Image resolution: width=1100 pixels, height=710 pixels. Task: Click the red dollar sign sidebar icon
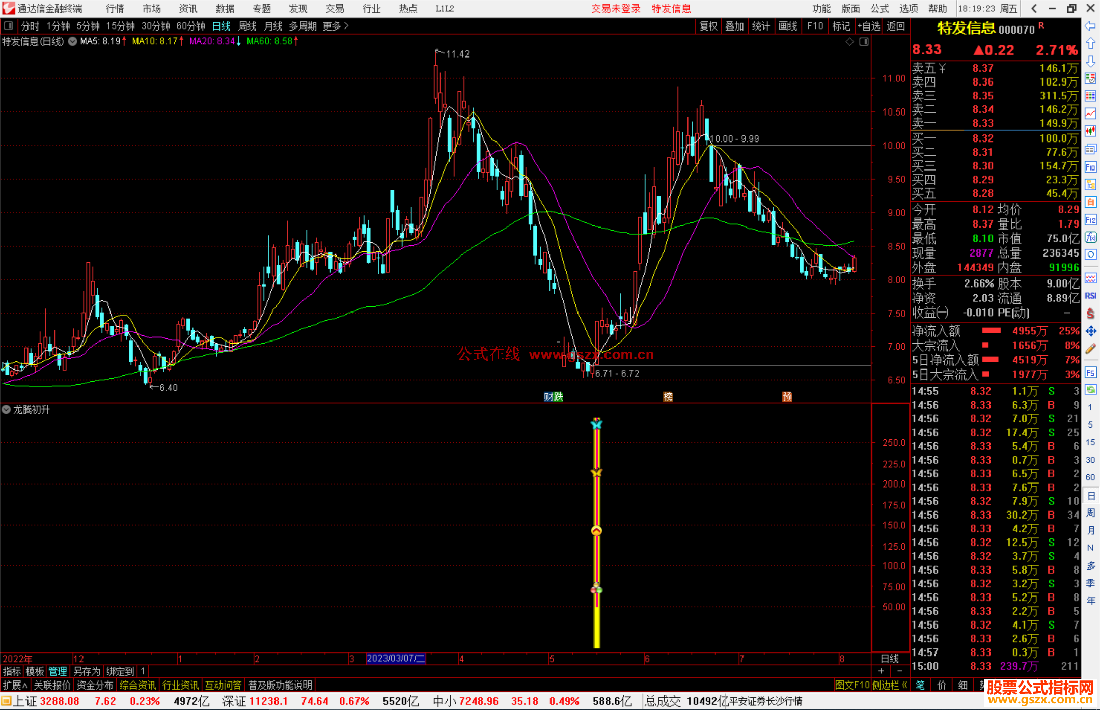pyautogui.click(x=1090, y=314)
